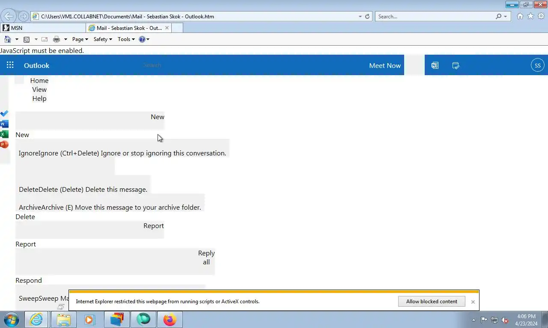
Task: Open the Page dropdown menu
Action: pyautogui.click(x=80, y=39)
